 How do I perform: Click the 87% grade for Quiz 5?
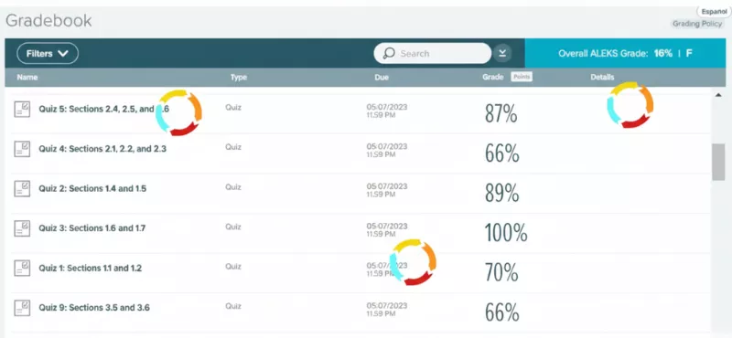pos(501,113)
